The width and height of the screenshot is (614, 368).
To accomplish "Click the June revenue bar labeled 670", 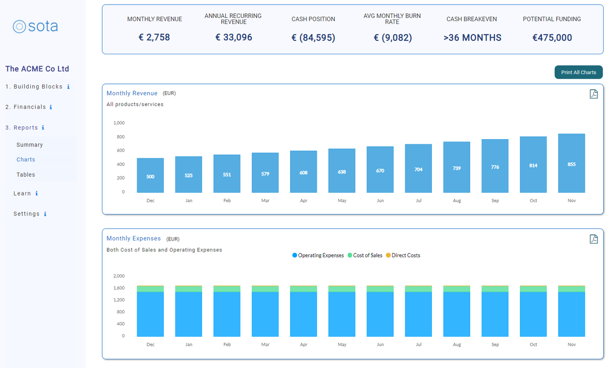I will click(380, 169).
